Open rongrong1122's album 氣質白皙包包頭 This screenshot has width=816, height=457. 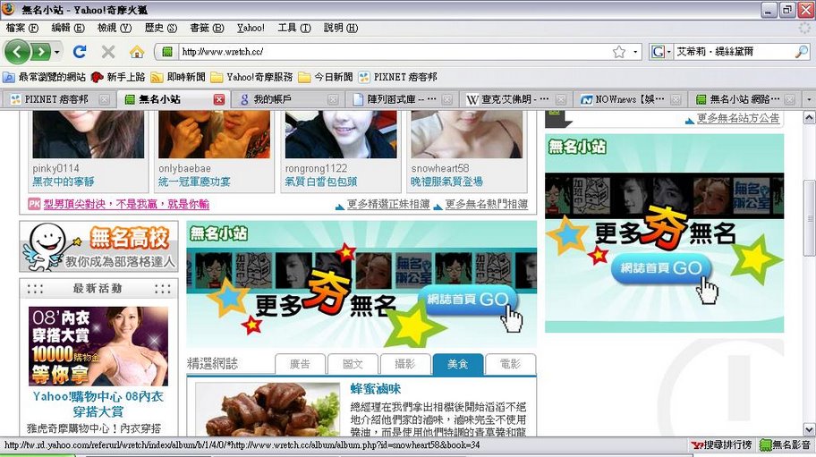tap(321, 182)
